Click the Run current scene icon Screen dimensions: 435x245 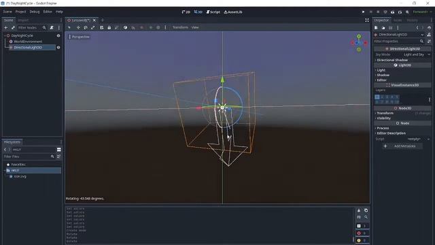(393, 12)
